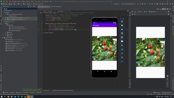Open the Layout Inspector tool window

pyautogui.click(x=166, y=93)
